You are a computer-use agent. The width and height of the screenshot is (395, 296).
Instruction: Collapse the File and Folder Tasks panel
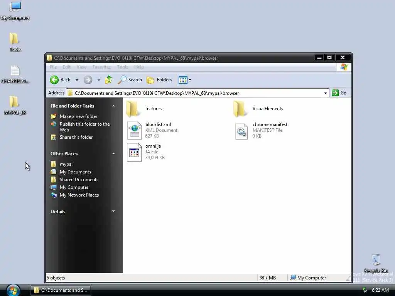click(114, 106)
